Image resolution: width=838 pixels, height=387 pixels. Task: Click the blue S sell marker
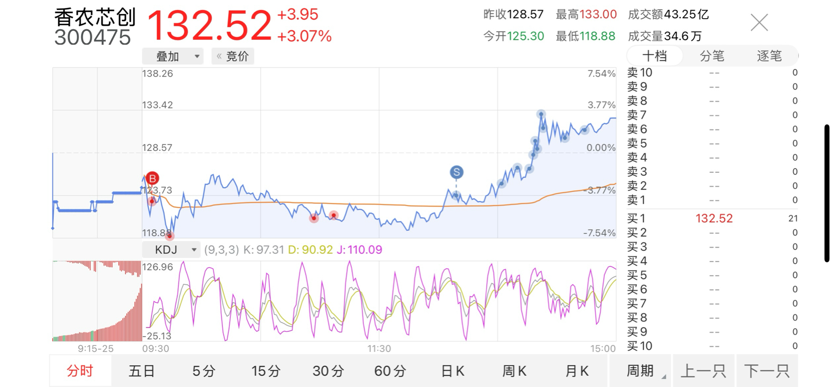click(x=457, y=172)
